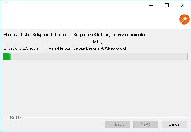Screen dimensions: 191x132
Task: Click the 'Please wait while Setup installs' message
Action: point(29,35)
